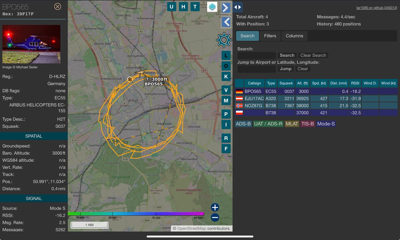Toggle the V map option button
Image resolution: width=400 pixels, height=240 pixels.
[x=226, y=90]
